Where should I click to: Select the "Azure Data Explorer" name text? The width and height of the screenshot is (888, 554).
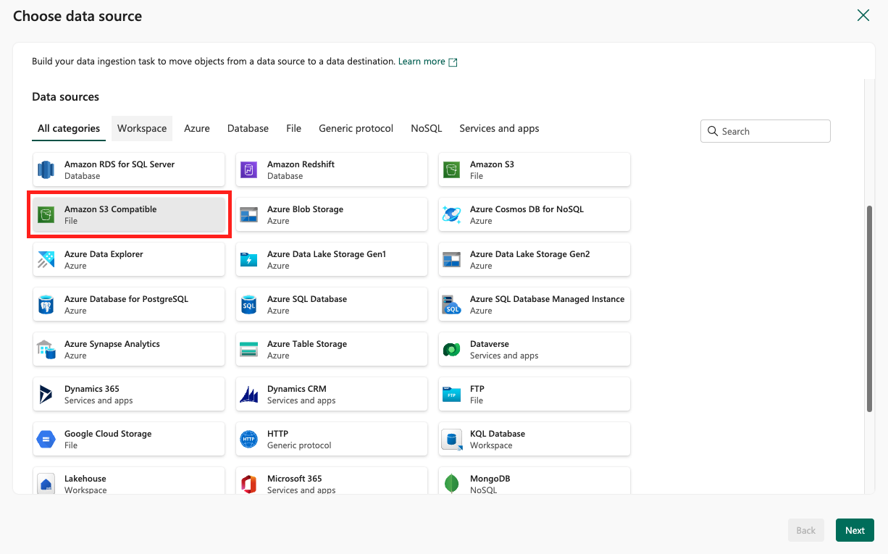click(x=104, y=254)
